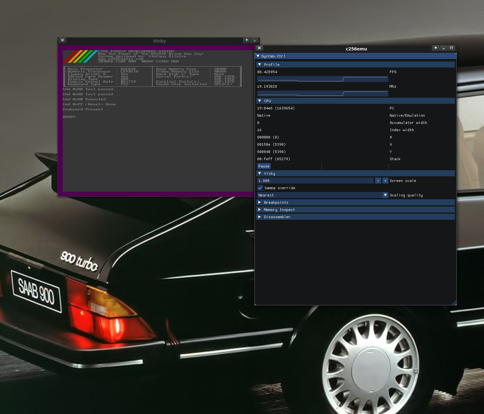This screenshot has height=414, width=484.
Task: Toggle the Gamma override checkbox
Action: pyautogui.click(x=260, y=188)
